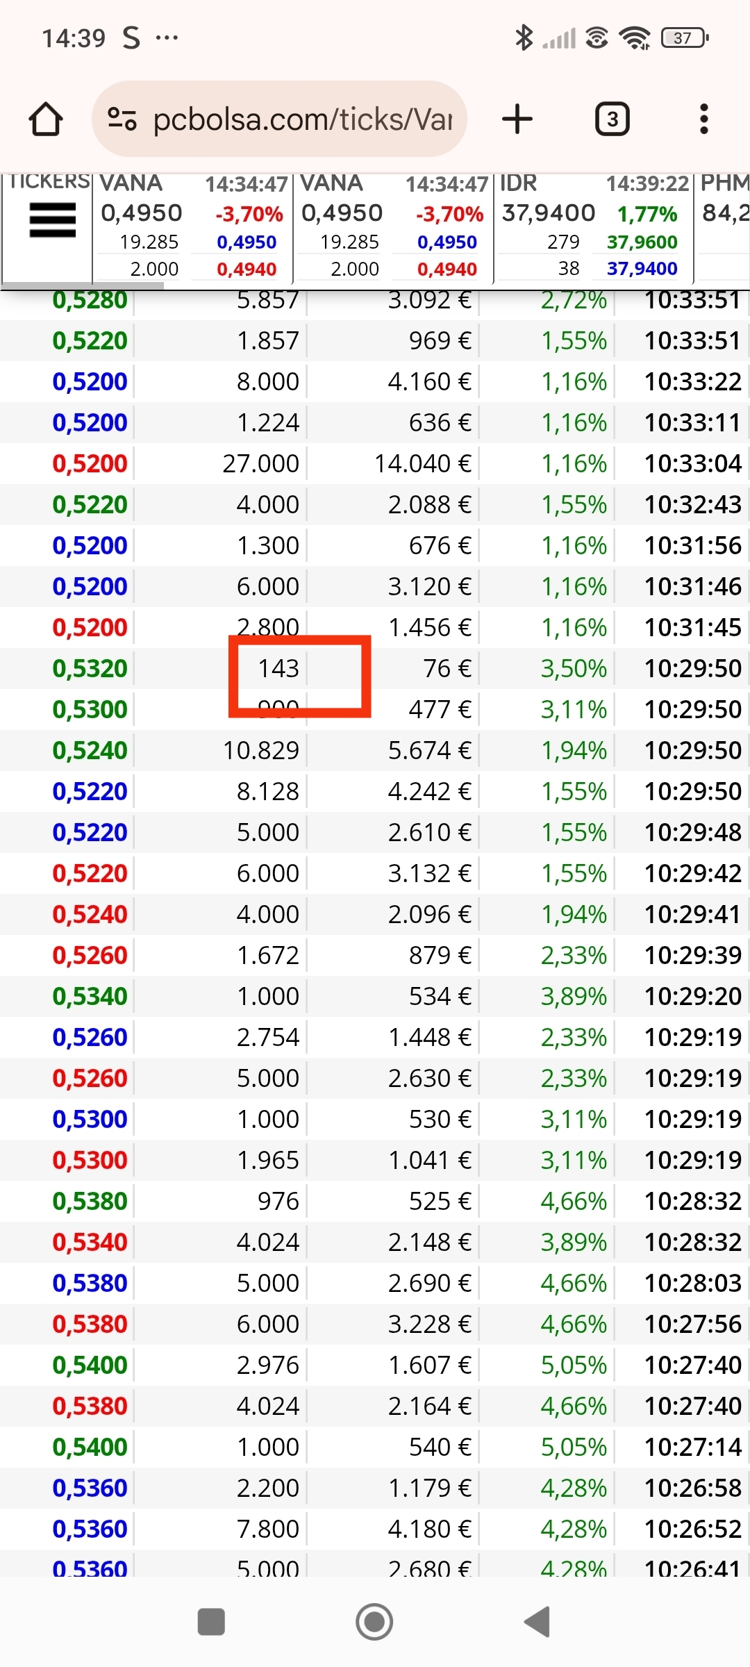Open the TICKERS hamburger menu
Viewport: 750px width, 1667px height.
point(52,219)
